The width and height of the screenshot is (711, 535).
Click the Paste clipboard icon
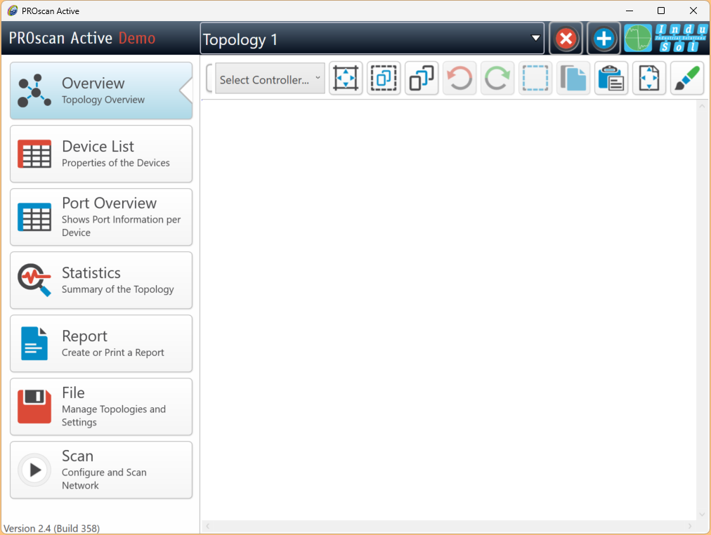611,78
